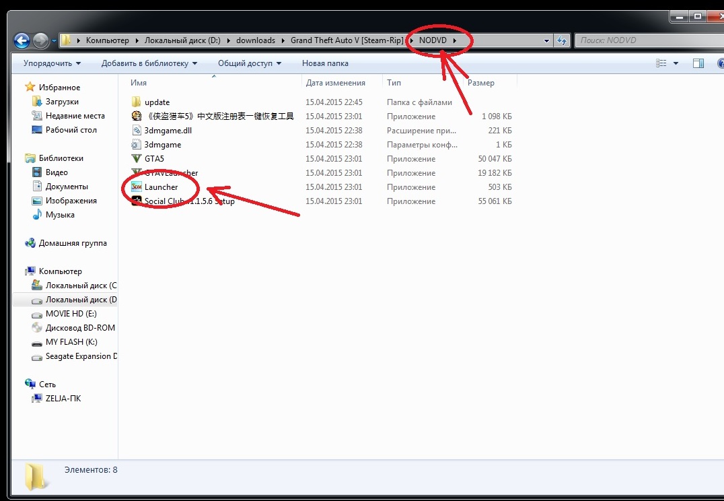724x501 pixels.
Task: Open Компьютер in navigation pane
Action: pos(60,271)
